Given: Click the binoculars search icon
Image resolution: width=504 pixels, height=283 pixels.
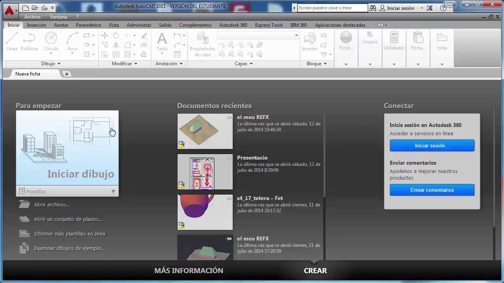Looking at the screenshot, I should pyautogui.click(x=372, y=8).
